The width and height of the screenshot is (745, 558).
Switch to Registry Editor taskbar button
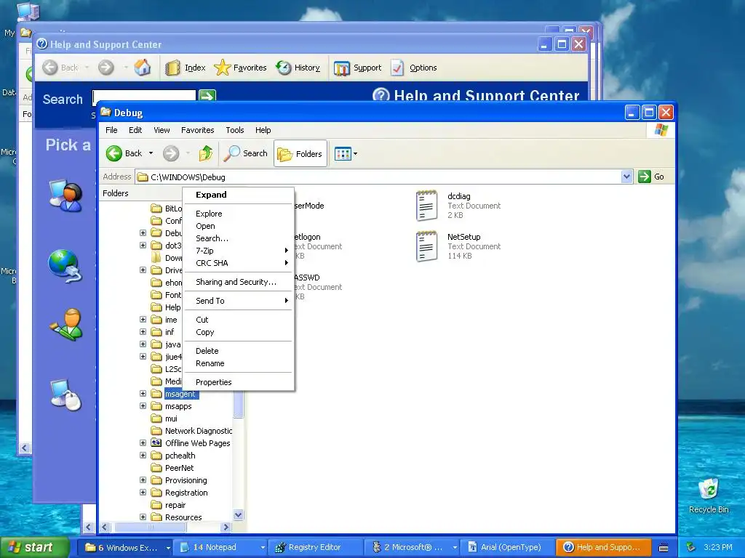point(315,548)
